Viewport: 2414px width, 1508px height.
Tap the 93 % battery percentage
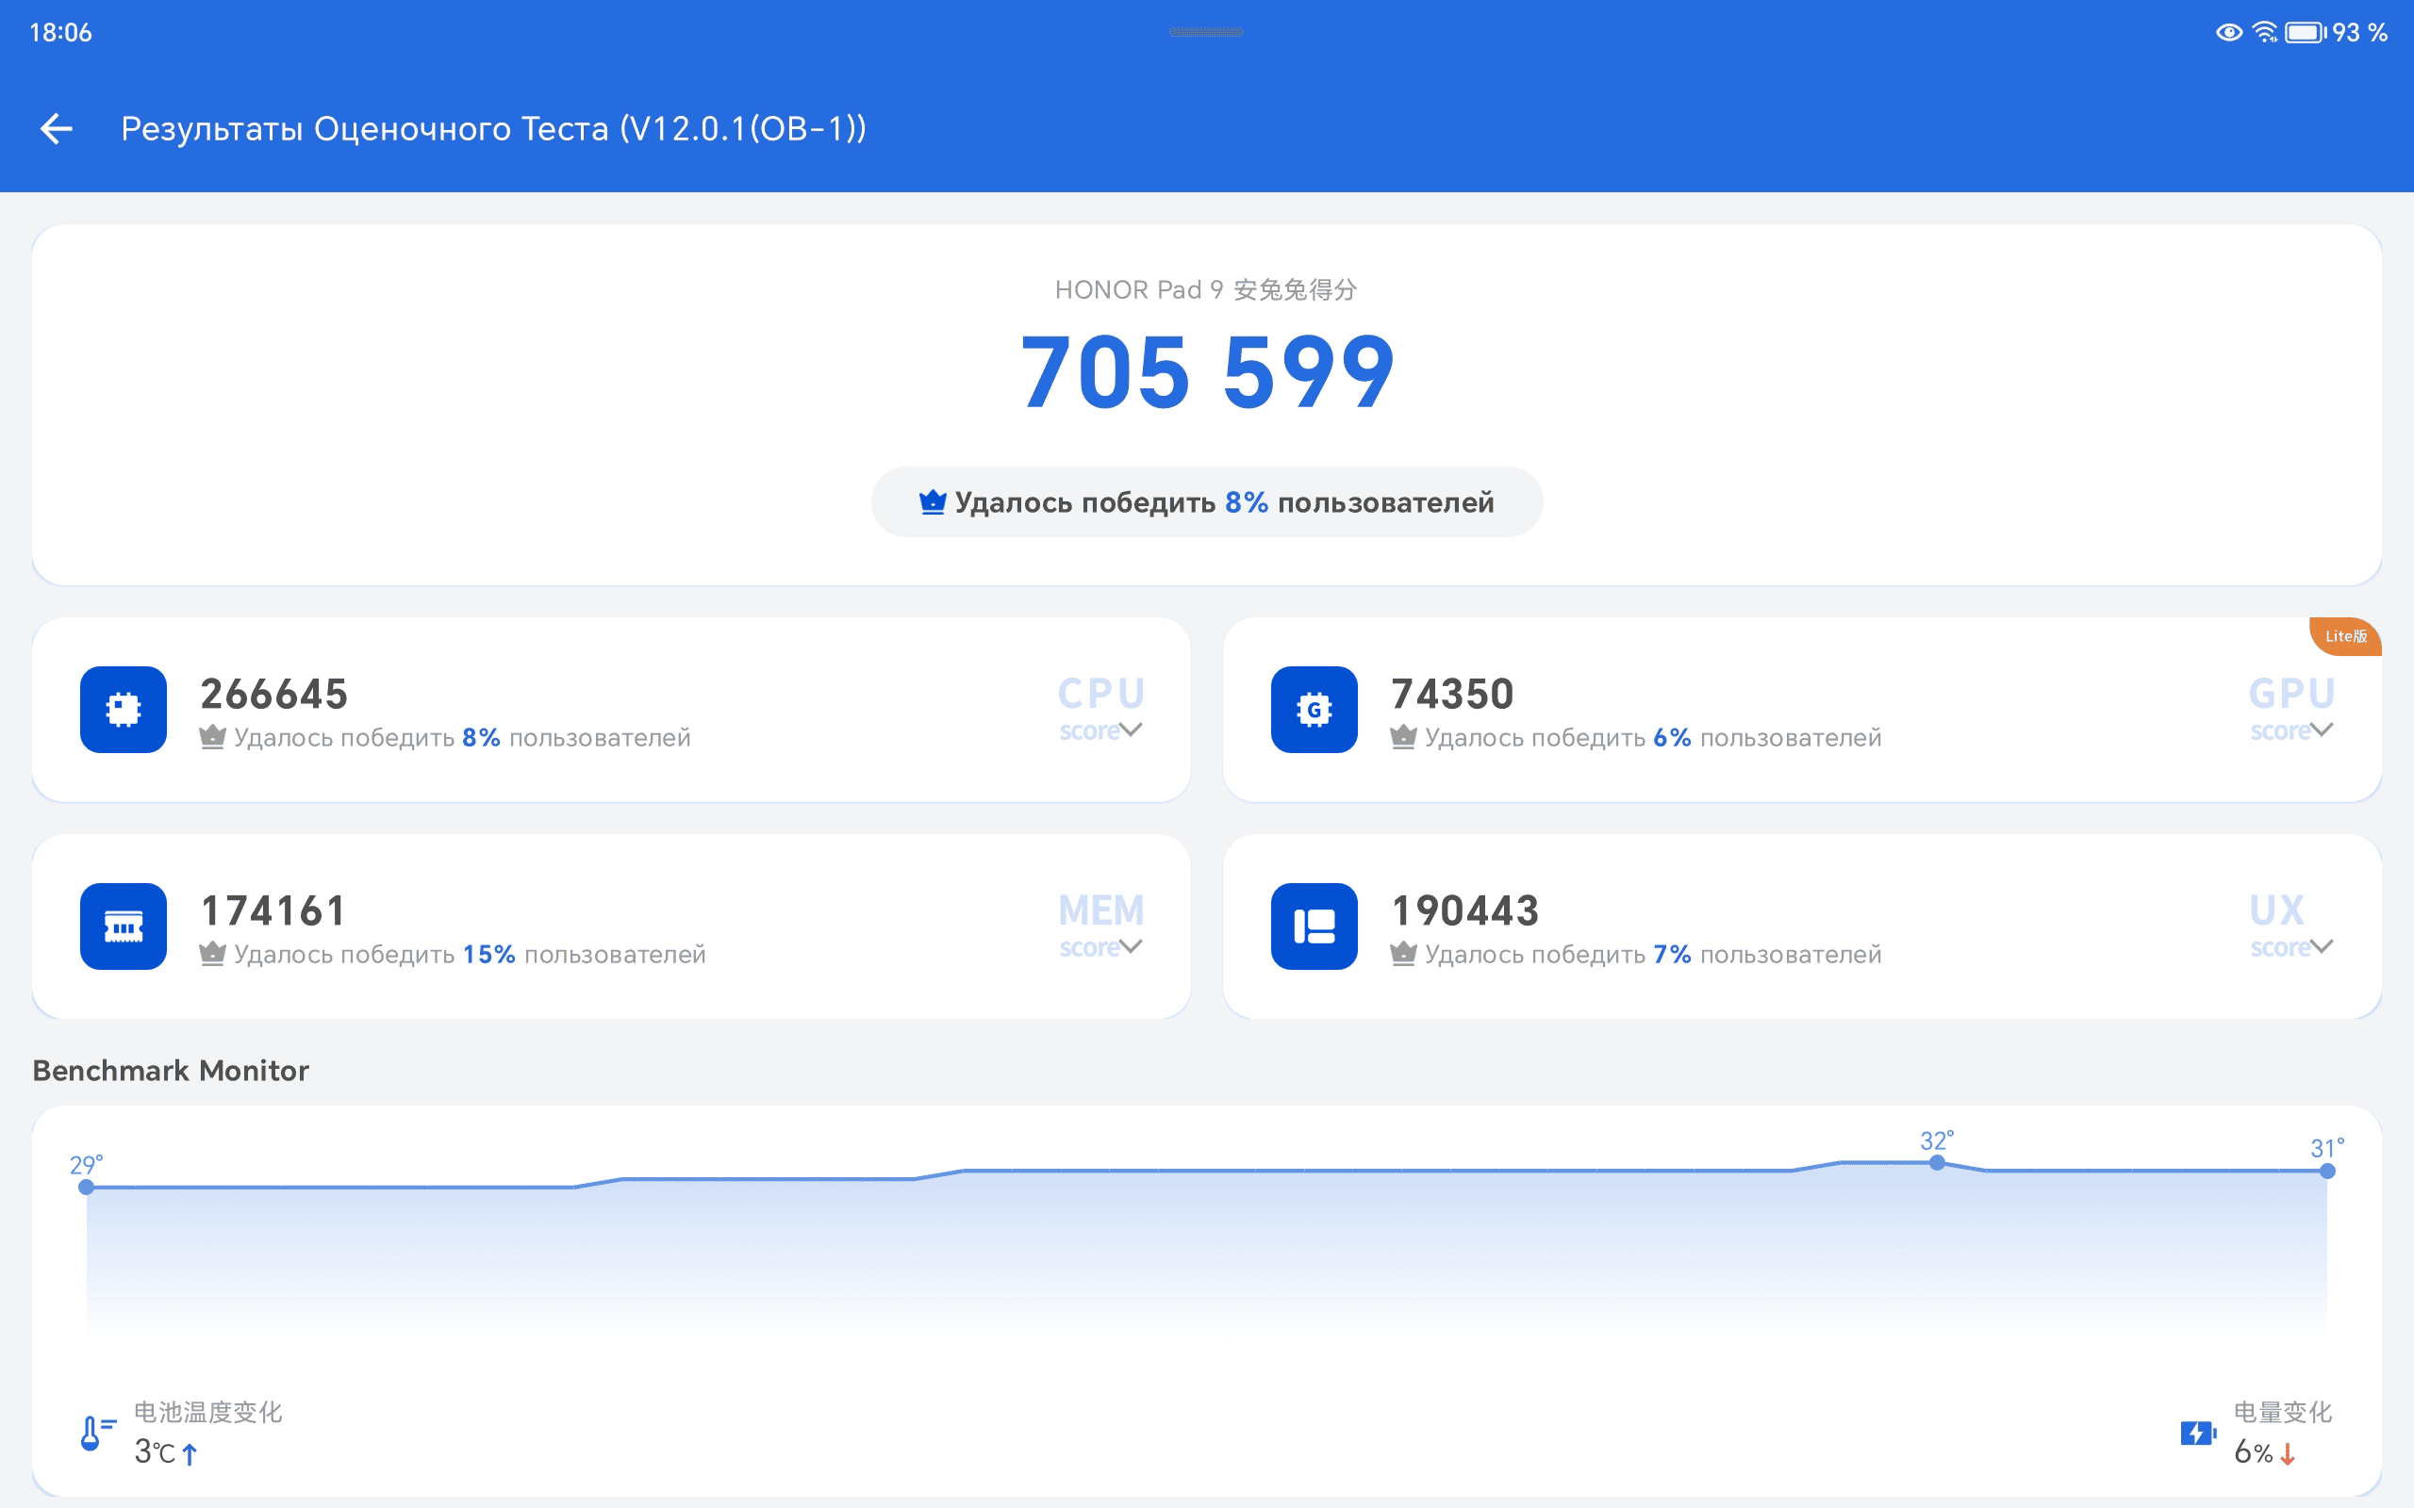2359,32
